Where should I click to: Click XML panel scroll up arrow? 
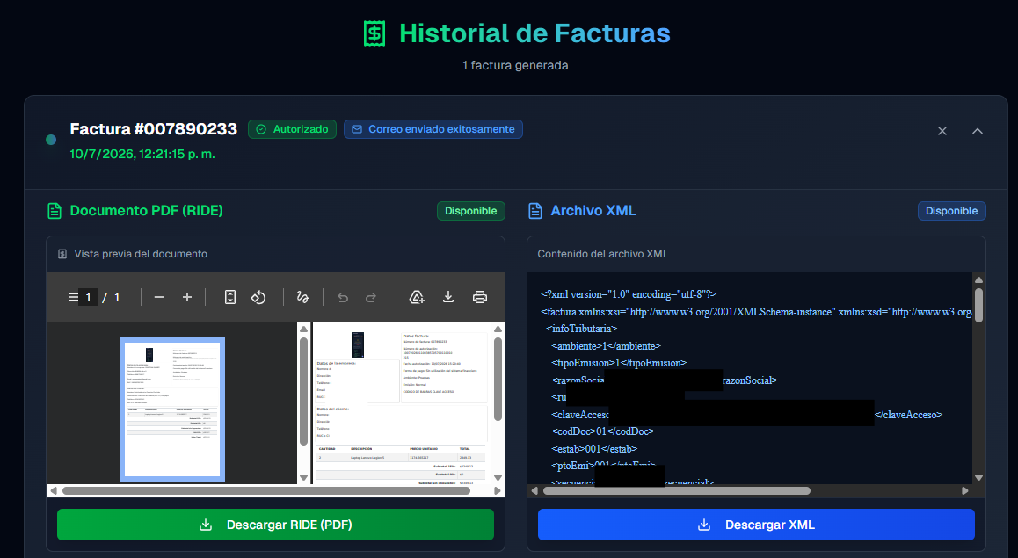[x=978, y=279]
